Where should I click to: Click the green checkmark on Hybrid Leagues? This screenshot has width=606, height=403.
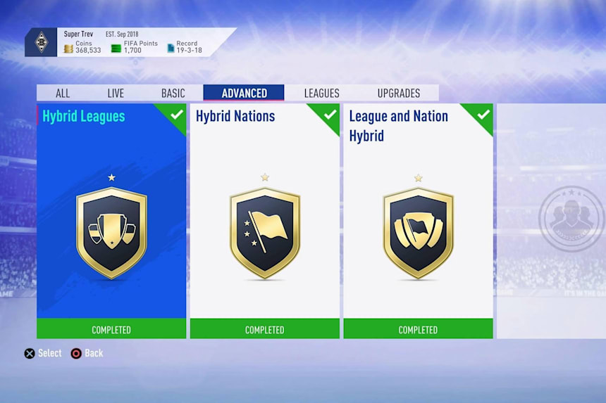click(x=176, y=115)
